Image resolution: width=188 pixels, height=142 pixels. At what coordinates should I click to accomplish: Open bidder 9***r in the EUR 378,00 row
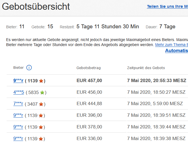click(18, 127)
